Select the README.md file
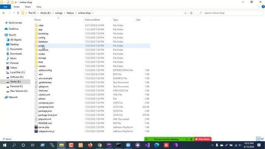The height and width of the screenshot is (149, 265). [x=45, y=123]
